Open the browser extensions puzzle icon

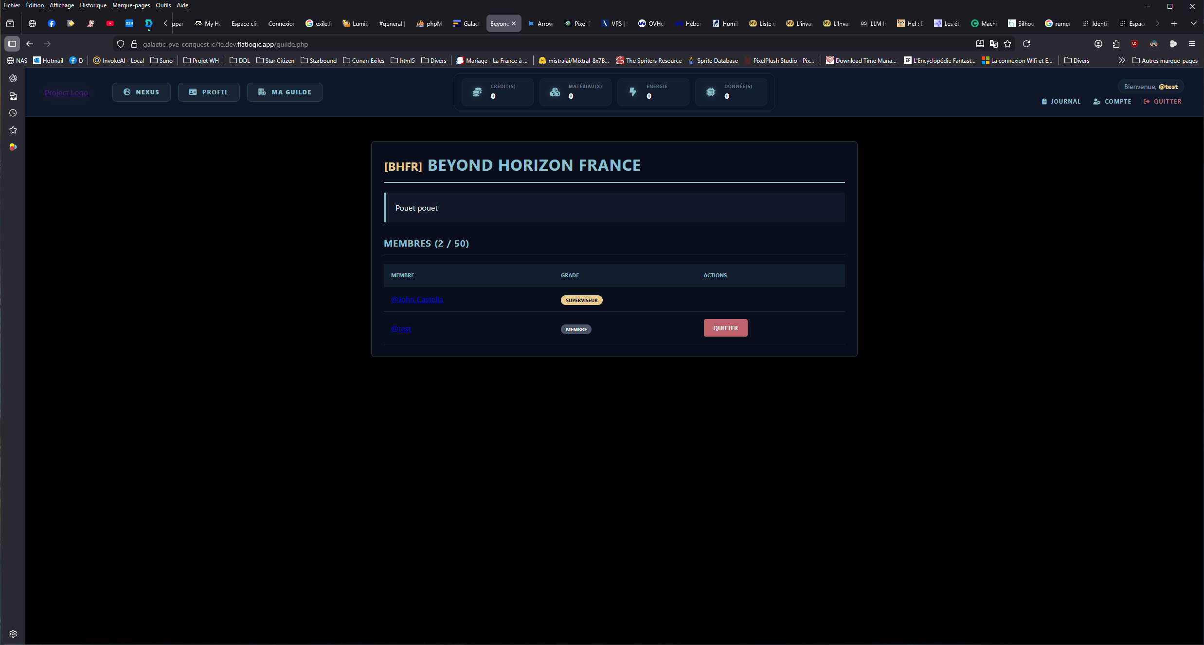point(1116,44)
